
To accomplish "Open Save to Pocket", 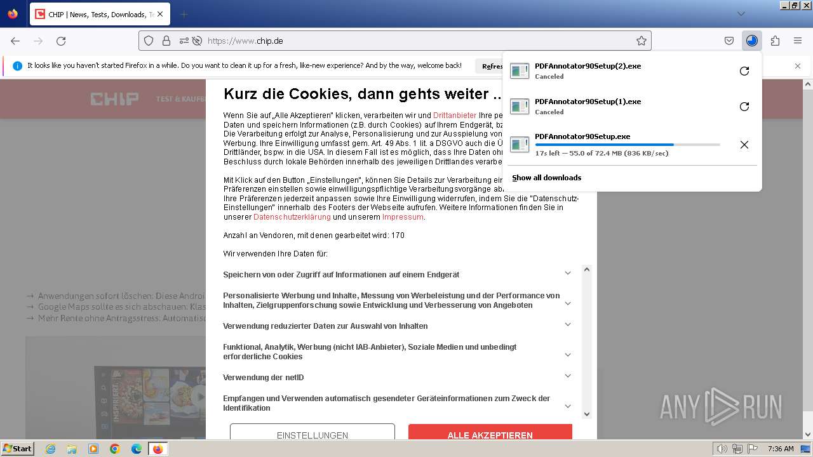I will coord(729,41).
